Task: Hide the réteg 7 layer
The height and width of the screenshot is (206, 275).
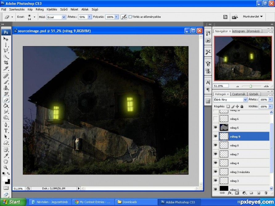Action: [215, 154]
